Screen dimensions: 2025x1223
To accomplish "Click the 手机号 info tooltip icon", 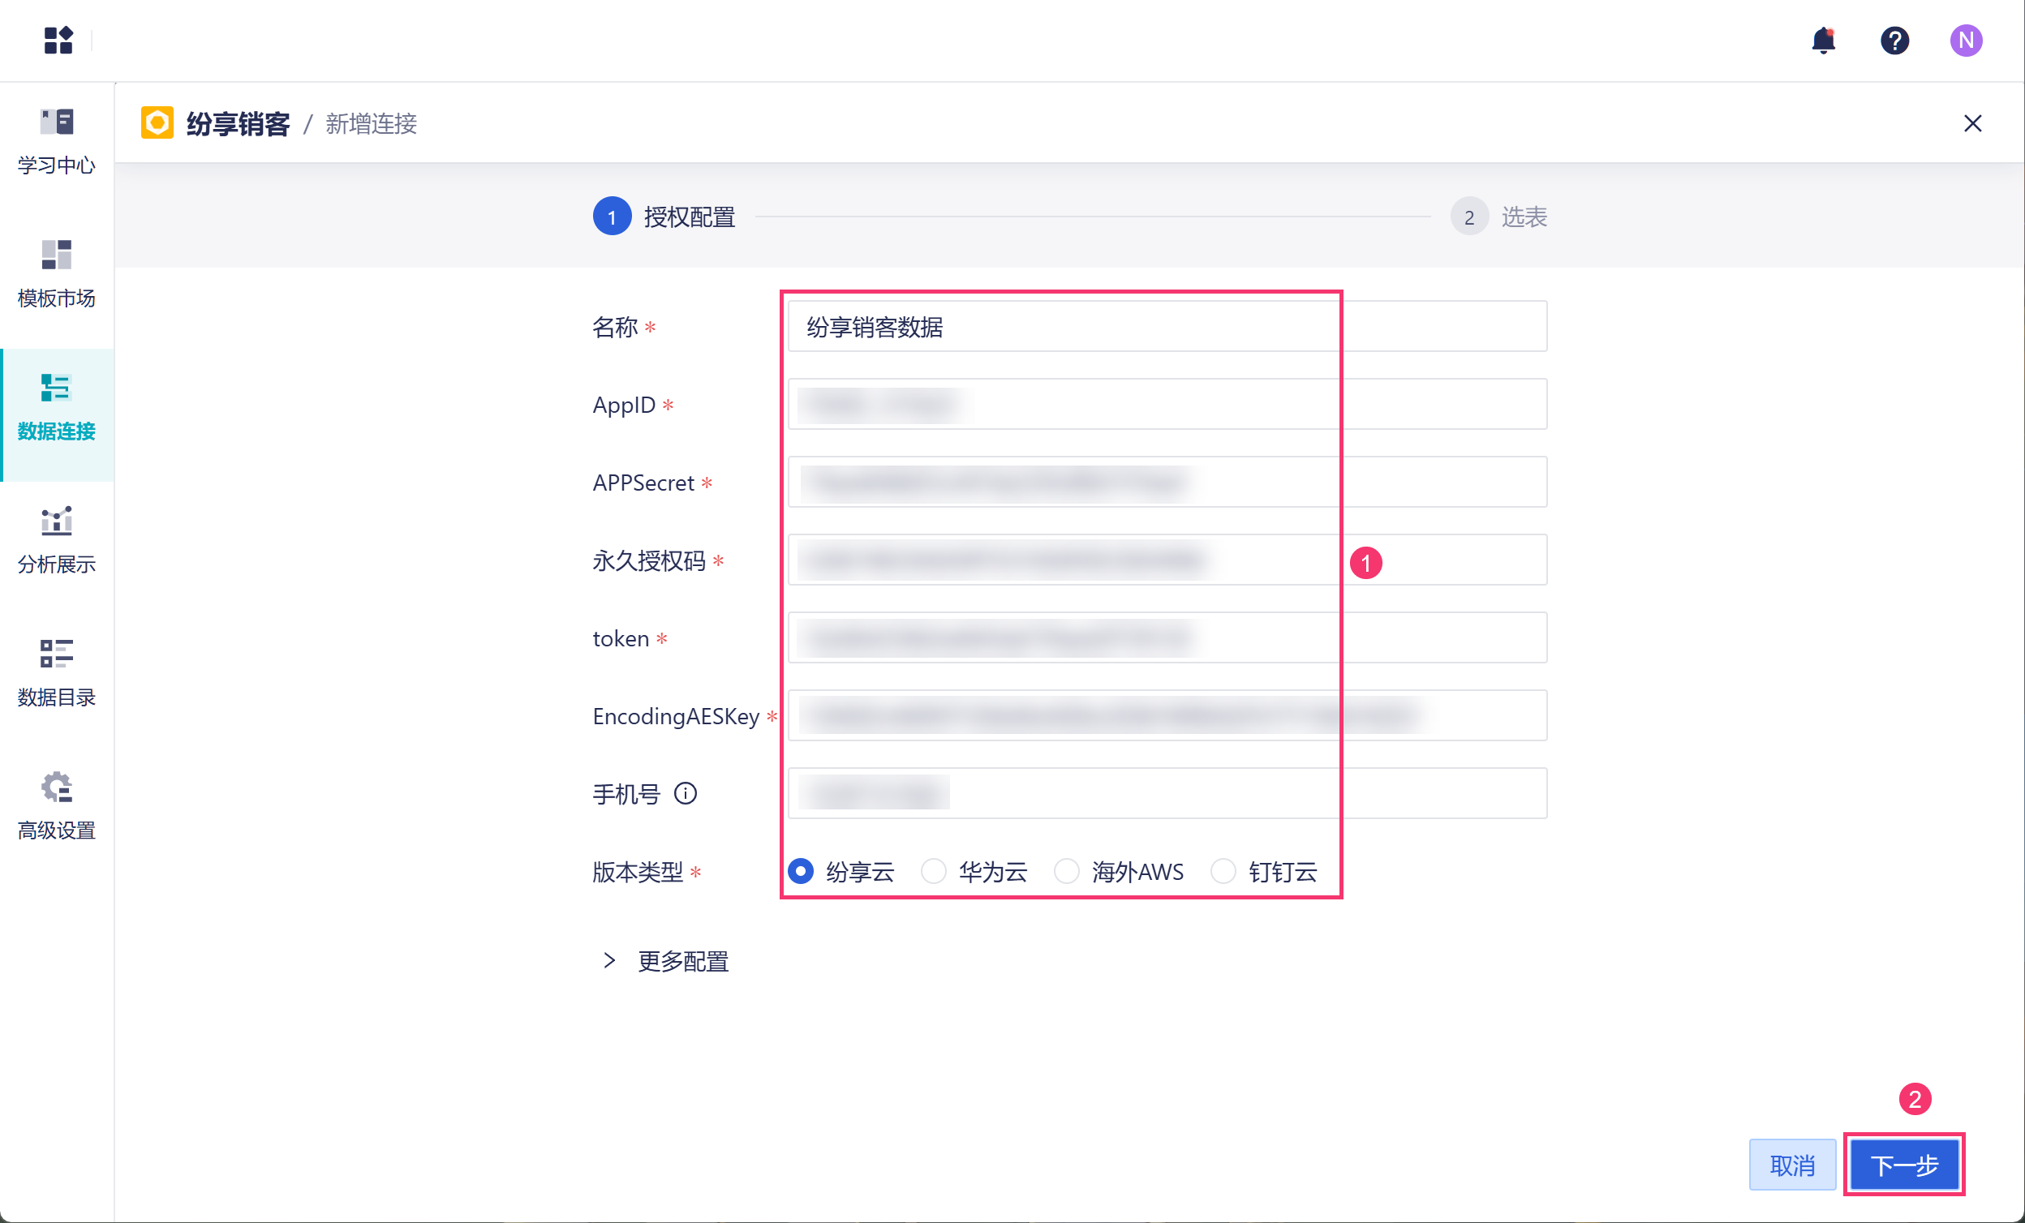I will coord(686,793).
